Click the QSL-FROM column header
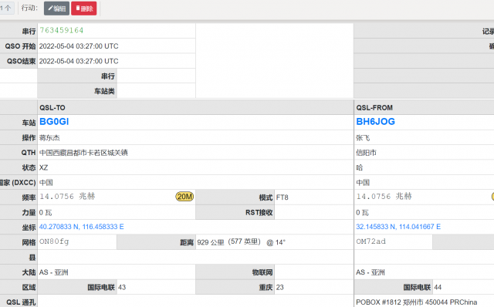494x307 pixels. pyautogui.click(x=374, y=108)
